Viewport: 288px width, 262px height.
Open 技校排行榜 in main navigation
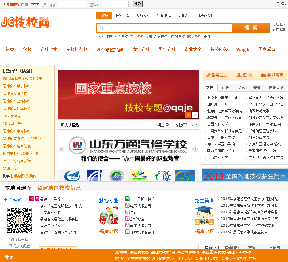(77, 49)
